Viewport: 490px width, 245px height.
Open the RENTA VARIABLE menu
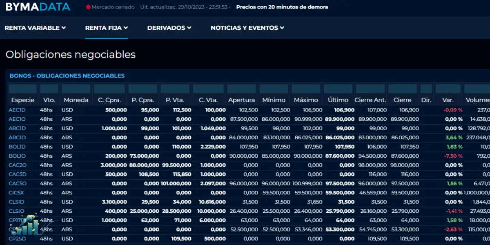click(x=36, y=28)
